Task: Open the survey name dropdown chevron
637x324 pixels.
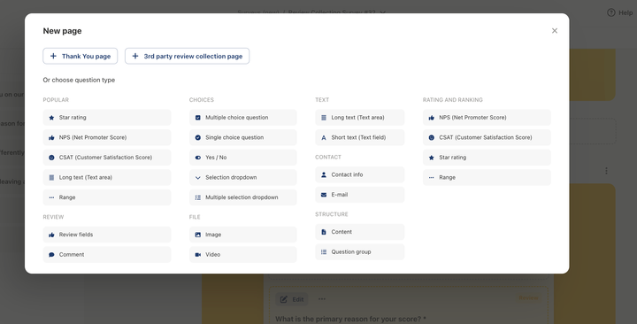Action: [382, 12]
